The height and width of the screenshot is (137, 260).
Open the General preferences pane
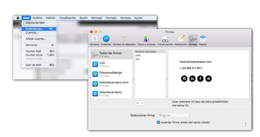94,40
